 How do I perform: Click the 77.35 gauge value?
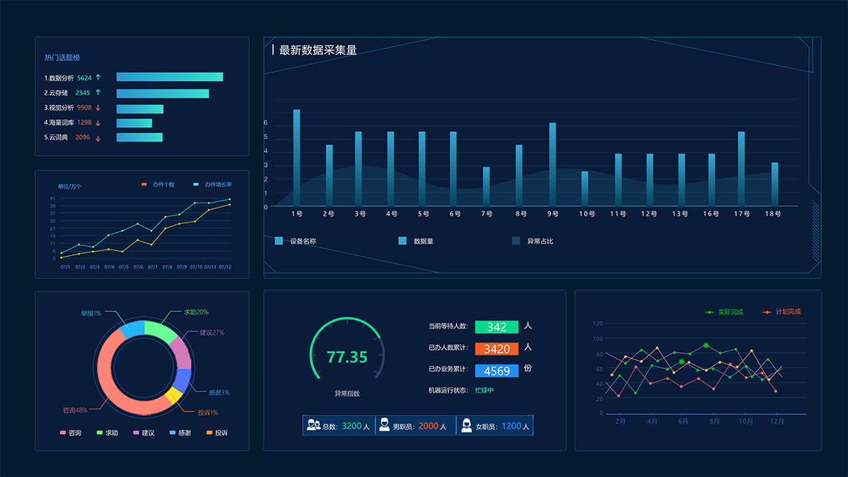pyautogui.click(x=347, y=357)
